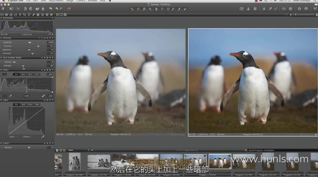Viewport: 318px width, 177px height.
Task: Open the Adjustments menu
Action: [56, 1]
